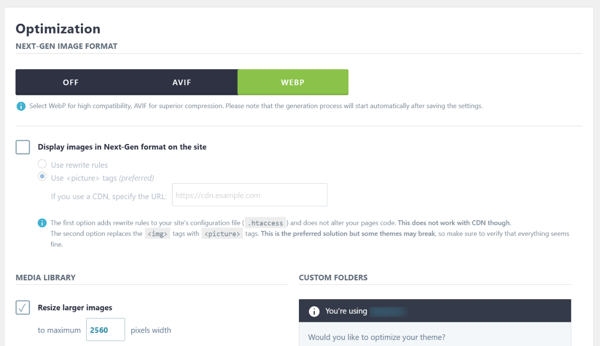The height and width of the screenshot is (346, 600).
Task: Focus the 2560 maximum pixels width field
Action: (x=105, y=330)
